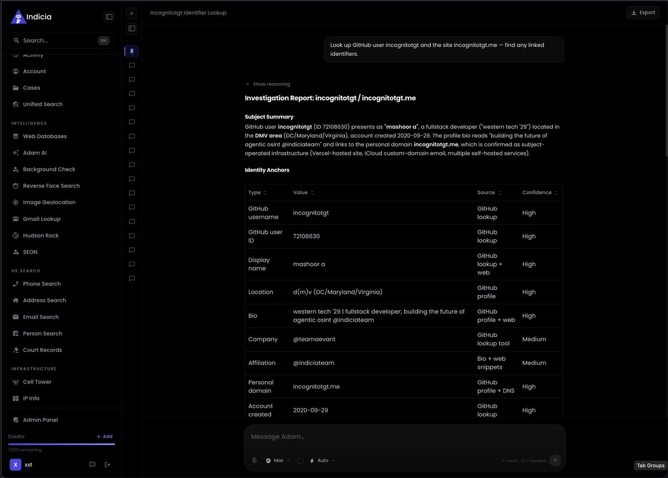The width and height of the screenshot is (668, 478).
Task: Select the pinned conversation icon
Action: tap(132, 51)
